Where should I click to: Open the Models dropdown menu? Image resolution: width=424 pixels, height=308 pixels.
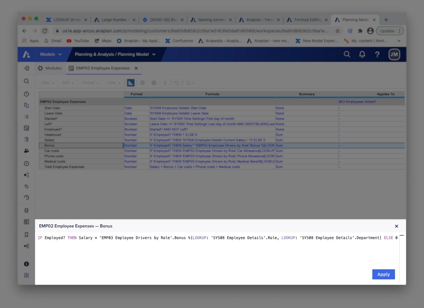(x=51, y=54)
